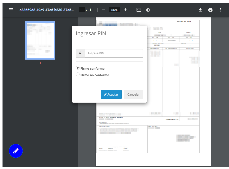Click the current page number box
Image resolution: width=229 pixels, height=169 pixels.
[x=82, y=10]
